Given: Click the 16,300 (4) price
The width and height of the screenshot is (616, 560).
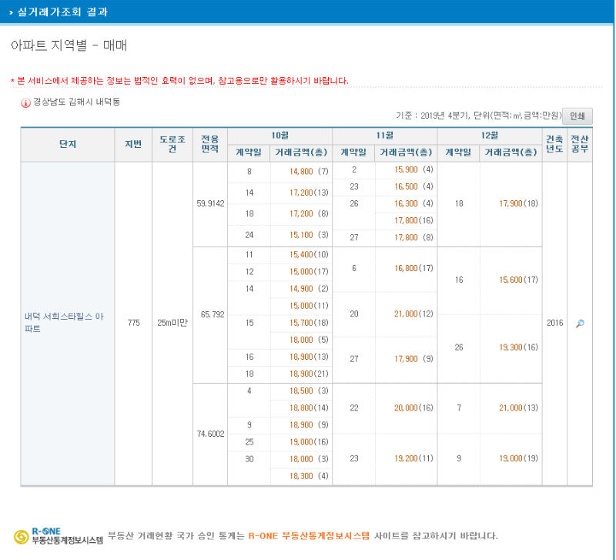Looking at the screenshot, I should (413, 203).
